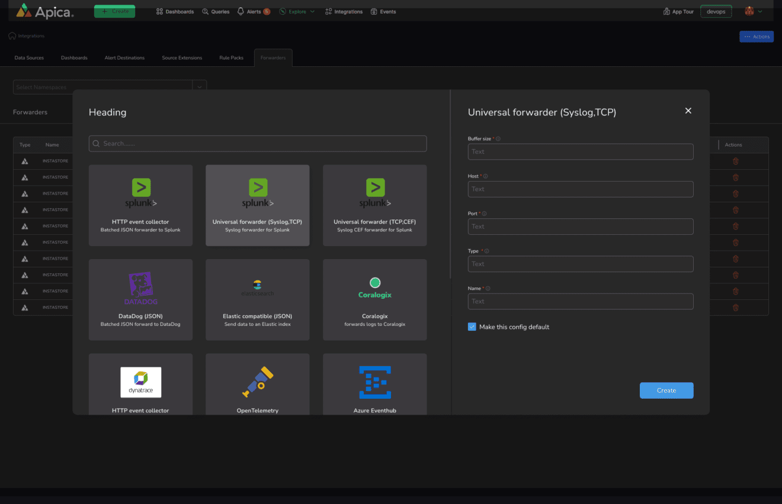Switch to the Rule Packs tab
Screen dimensions: 782x504
(x=231, y=58)
